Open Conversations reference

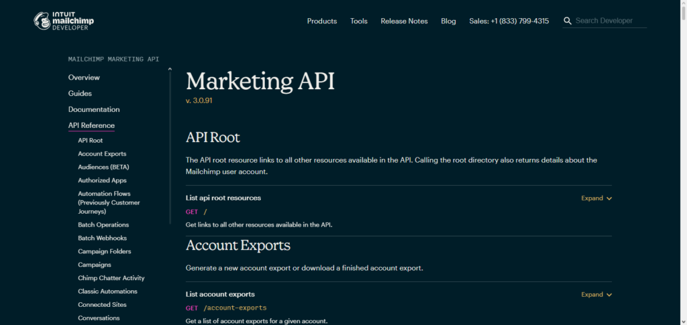pos(99,318)
